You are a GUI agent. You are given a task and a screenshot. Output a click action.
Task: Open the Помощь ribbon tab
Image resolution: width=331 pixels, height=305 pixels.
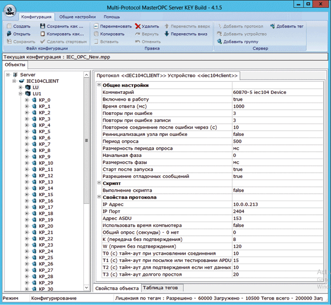click(111, 17)
